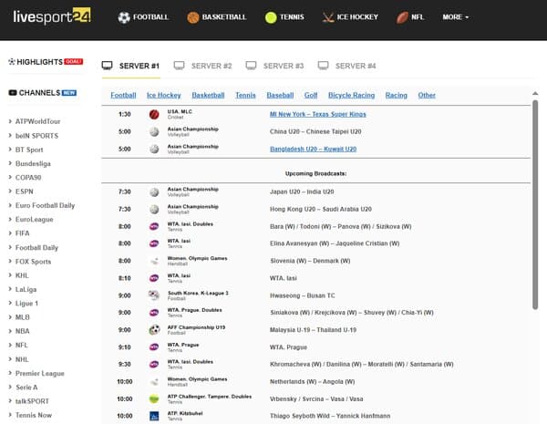Click the scrollbar up arrow
The width and height of the screenshot is (547, 424).
(535, 94)
